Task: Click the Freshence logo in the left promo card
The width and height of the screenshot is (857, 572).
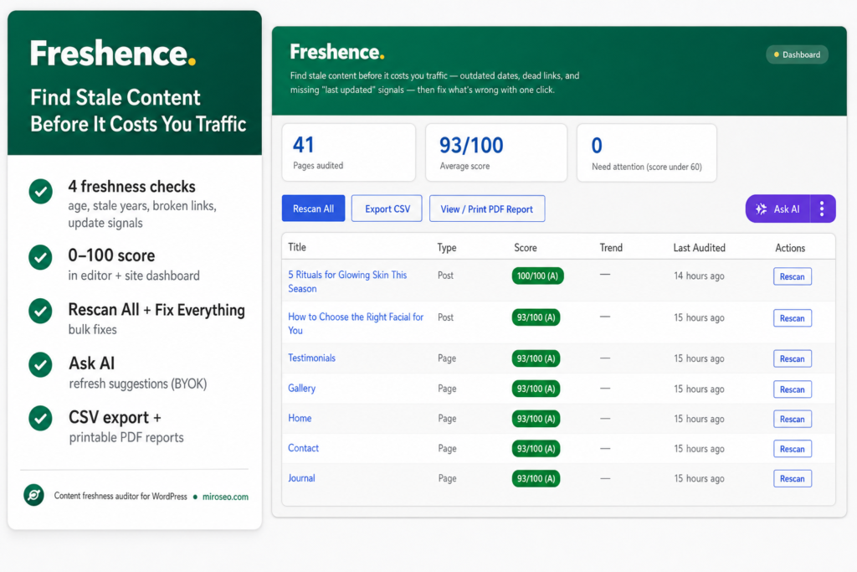Action: point(113,53)
